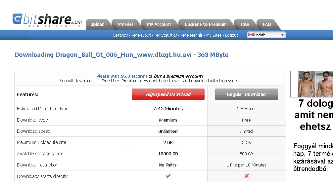Click the UK flag icon in language selector
Screen dimensions: 333x182
pyautogui.click(x=251, y=35)
